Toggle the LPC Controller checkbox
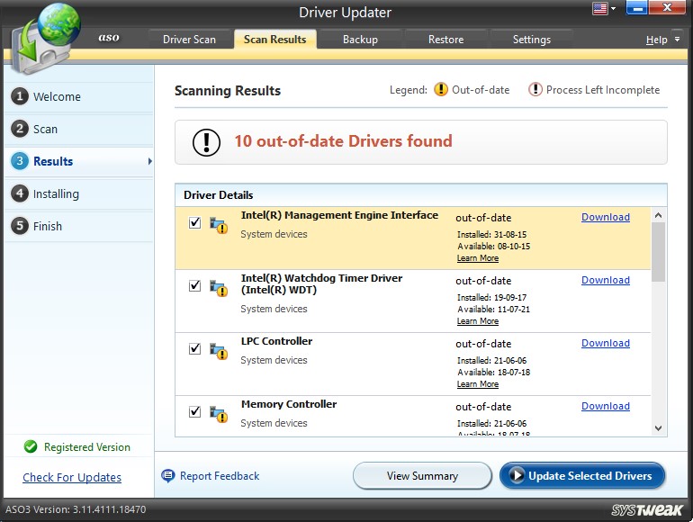This screenshot has height=522, width=693. (x=194, y=348)
